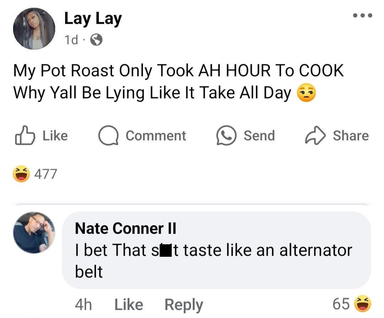This screenshot has width=384, height=318.
Task: Click the Share arrow icon
Action: 315,135
